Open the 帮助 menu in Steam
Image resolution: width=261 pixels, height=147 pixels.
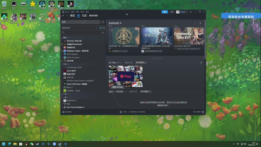87,12
